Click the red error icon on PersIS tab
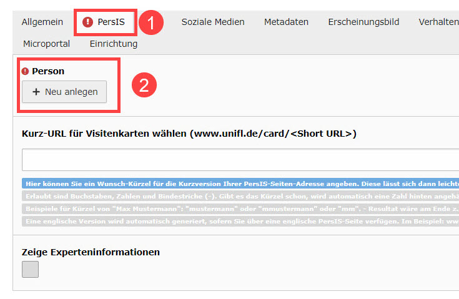 [88, 22]
